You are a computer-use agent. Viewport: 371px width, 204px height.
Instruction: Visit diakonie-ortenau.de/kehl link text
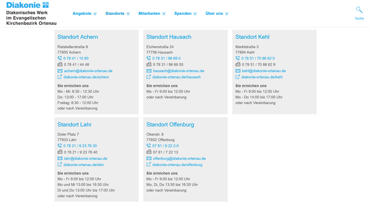coord(262,77)
